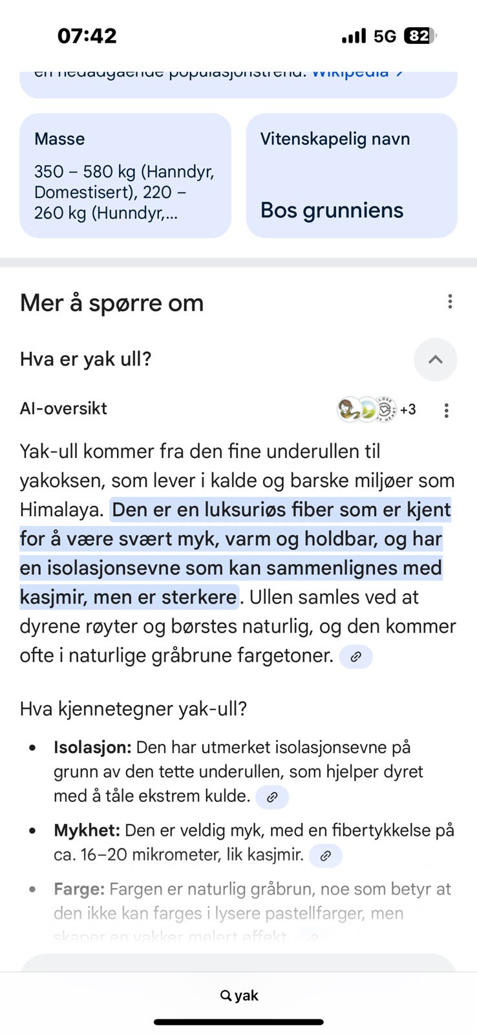The image size is (477, 1035).
Task: Expand the truncated Masse info card
Action: point(125,176)
